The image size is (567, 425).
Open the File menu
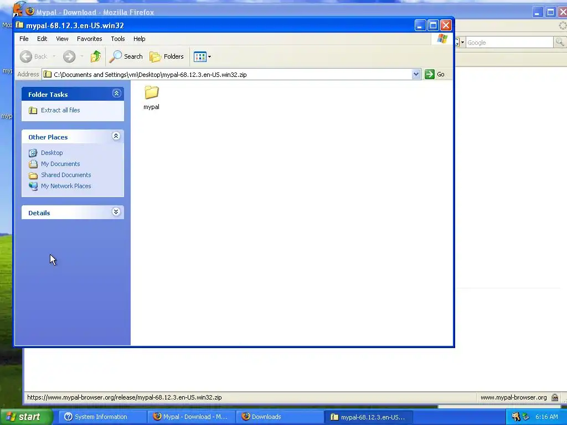tap(24, 39)
